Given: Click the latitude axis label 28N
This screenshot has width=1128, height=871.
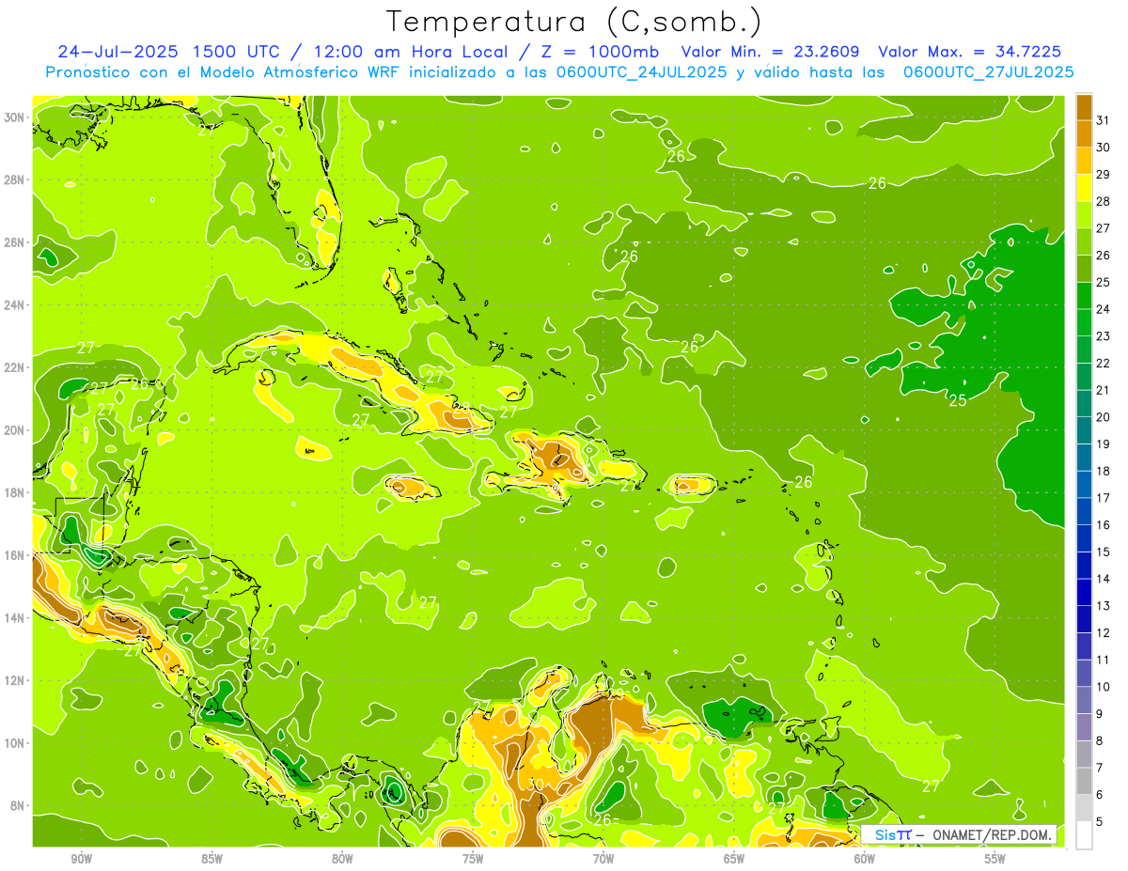Looking at the screenshot, I should (16, 179).
